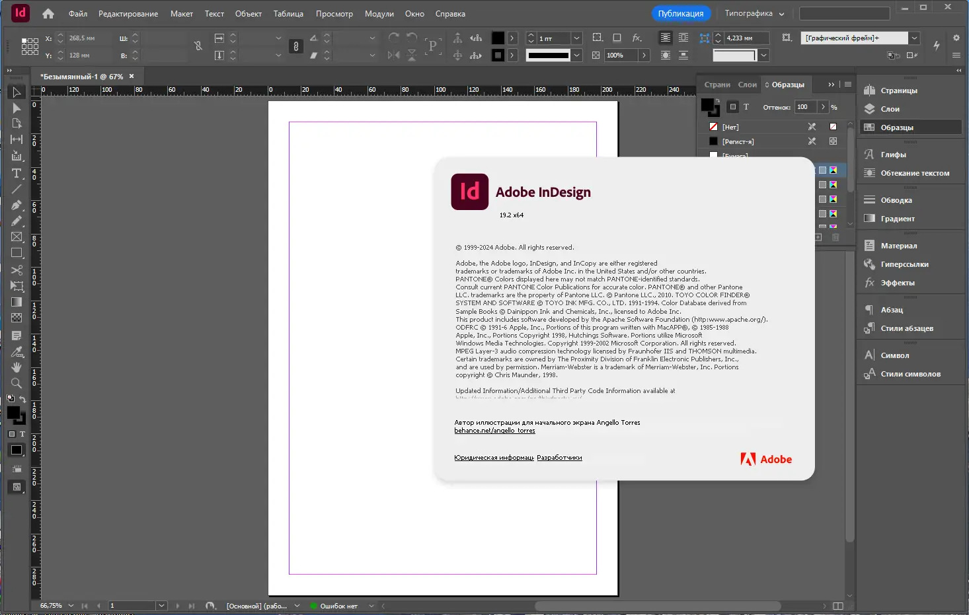Open the stroke weight dropdown
This screenshot has height=615, width=969.
576,38
